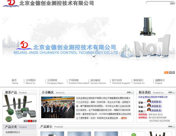
Task: Open 首页 Home menu item
Action: (x=15, y=82)
